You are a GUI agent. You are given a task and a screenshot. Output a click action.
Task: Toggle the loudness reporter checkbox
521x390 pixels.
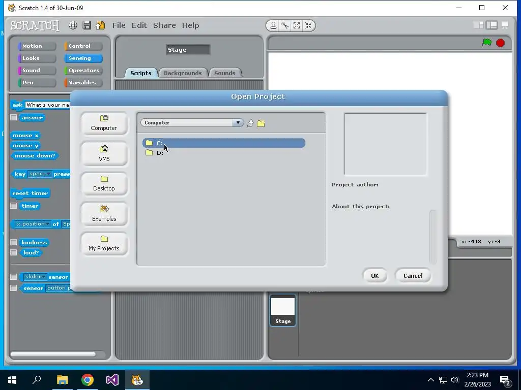(x=14, y=242)
